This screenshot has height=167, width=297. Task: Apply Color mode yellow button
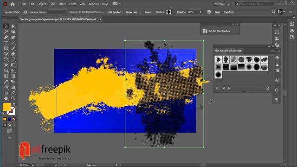coord(5,119)
